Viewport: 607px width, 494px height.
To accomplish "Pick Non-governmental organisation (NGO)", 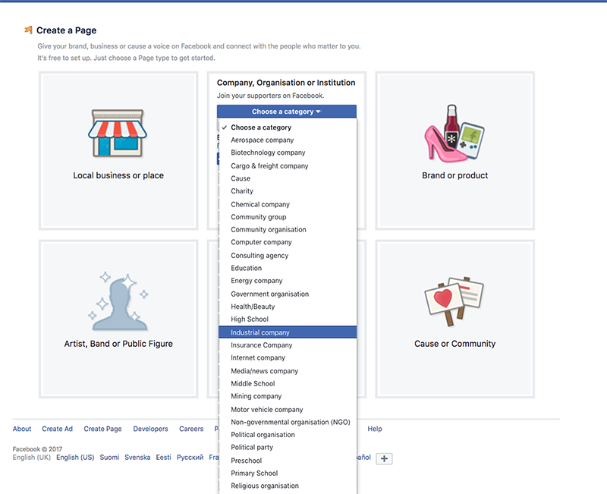I will point(288,422).
